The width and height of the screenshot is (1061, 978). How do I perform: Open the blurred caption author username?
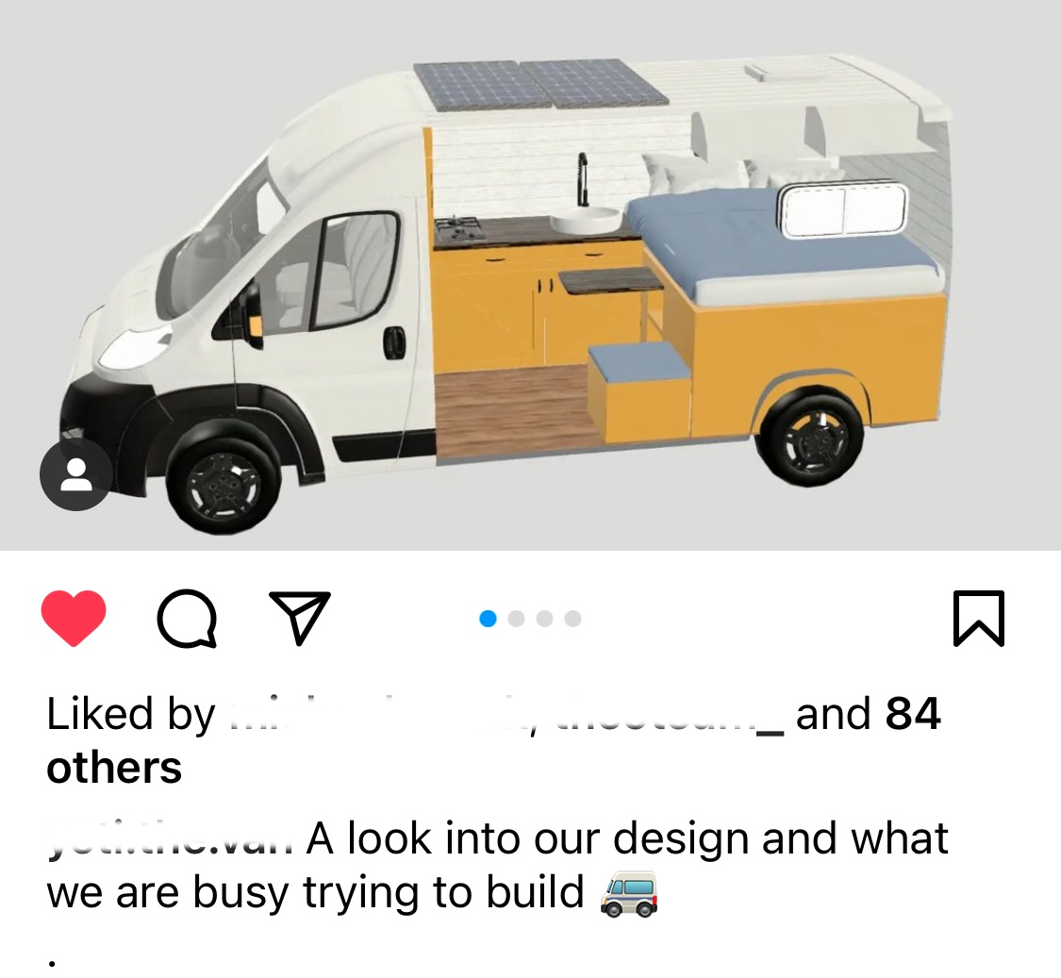click(171, 839)
